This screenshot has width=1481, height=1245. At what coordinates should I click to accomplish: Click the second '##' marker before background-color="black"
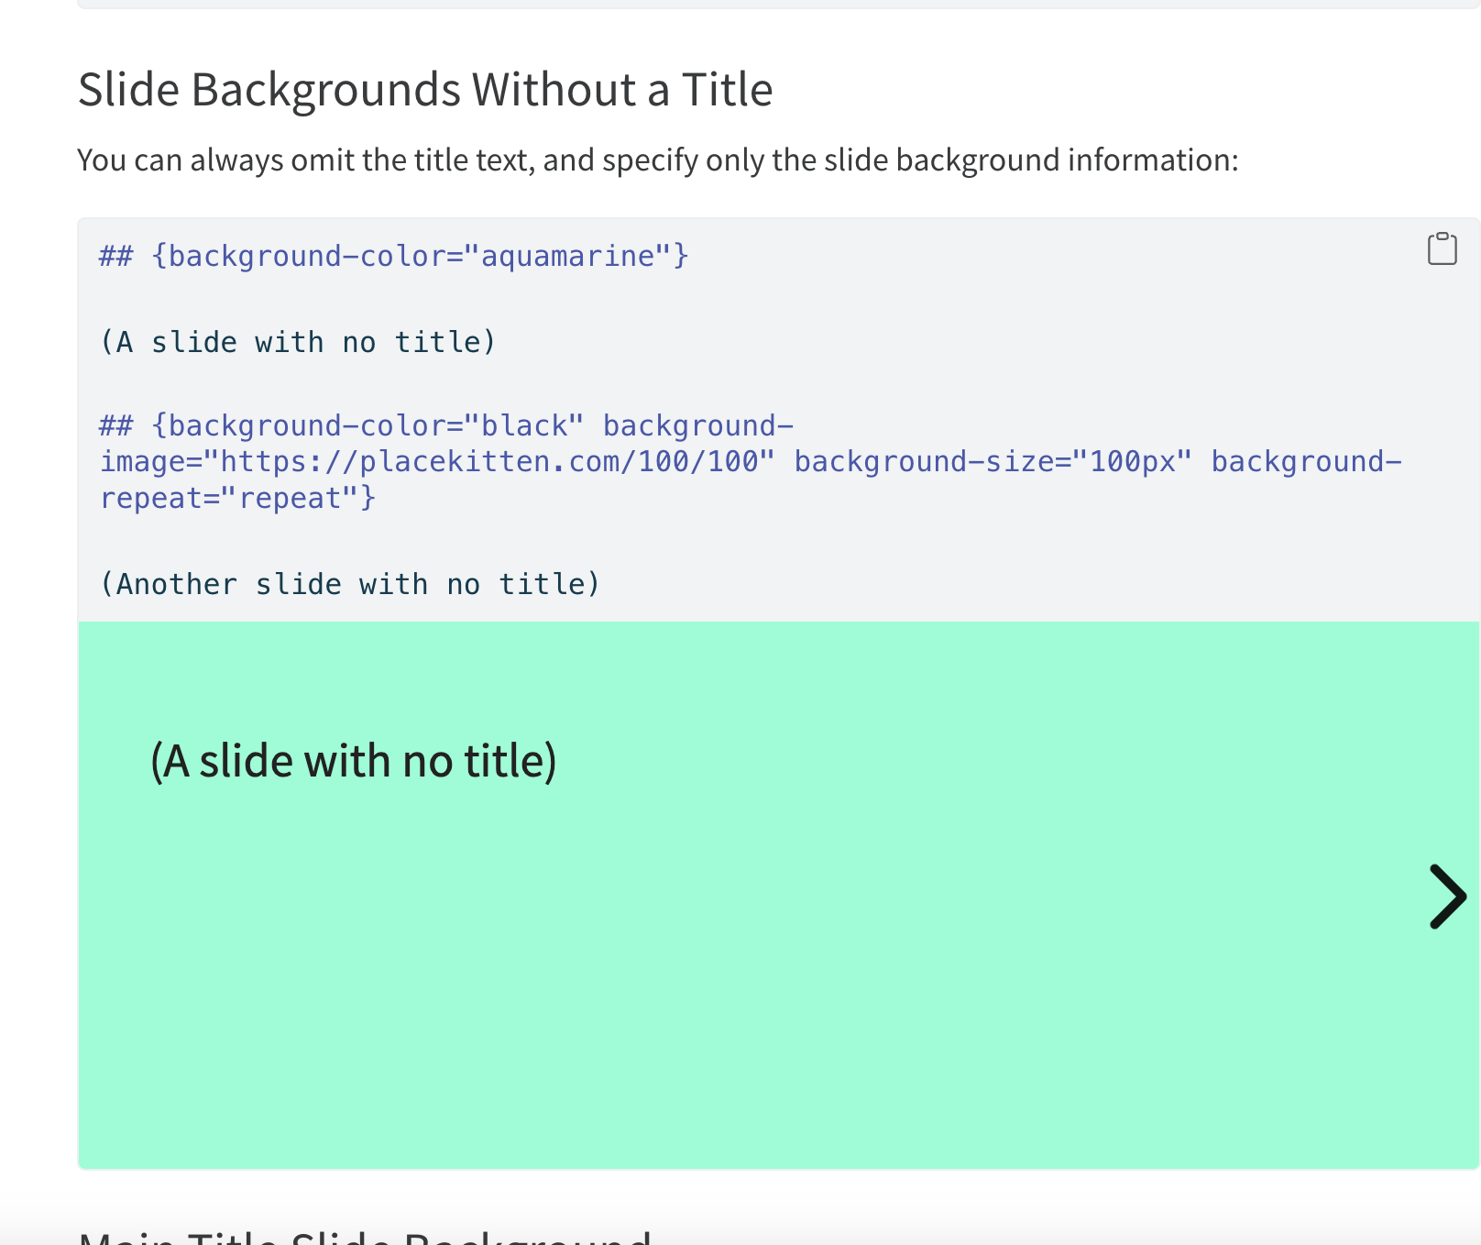coord(116,426)
